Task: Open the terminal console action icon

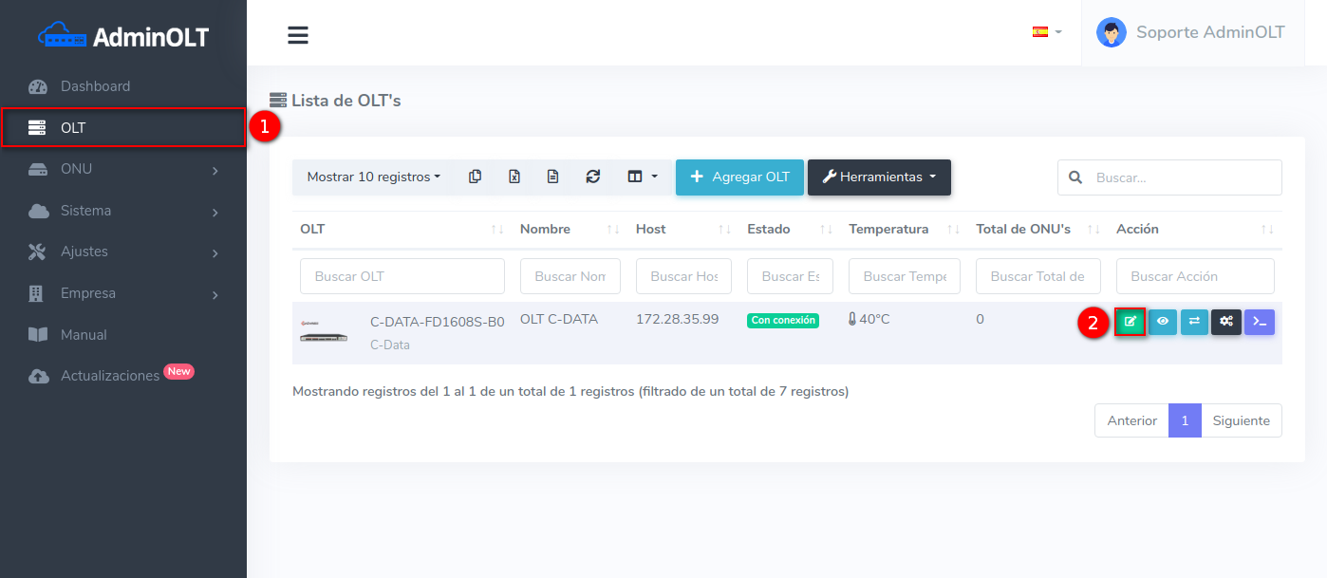Action: [1259, 322]
